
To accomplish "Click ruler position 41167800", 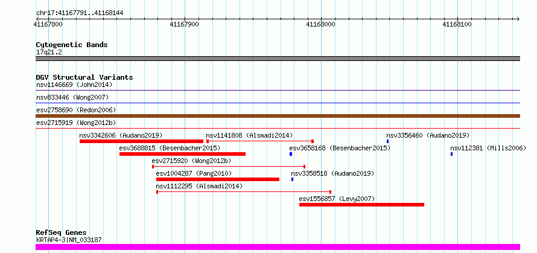I will [x=48, y=24].
